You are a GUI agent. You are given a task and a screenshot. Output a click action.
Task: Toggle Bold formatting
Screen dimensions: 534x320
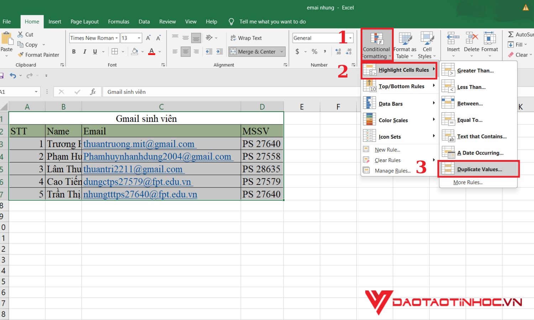click(x=74, y=52)
